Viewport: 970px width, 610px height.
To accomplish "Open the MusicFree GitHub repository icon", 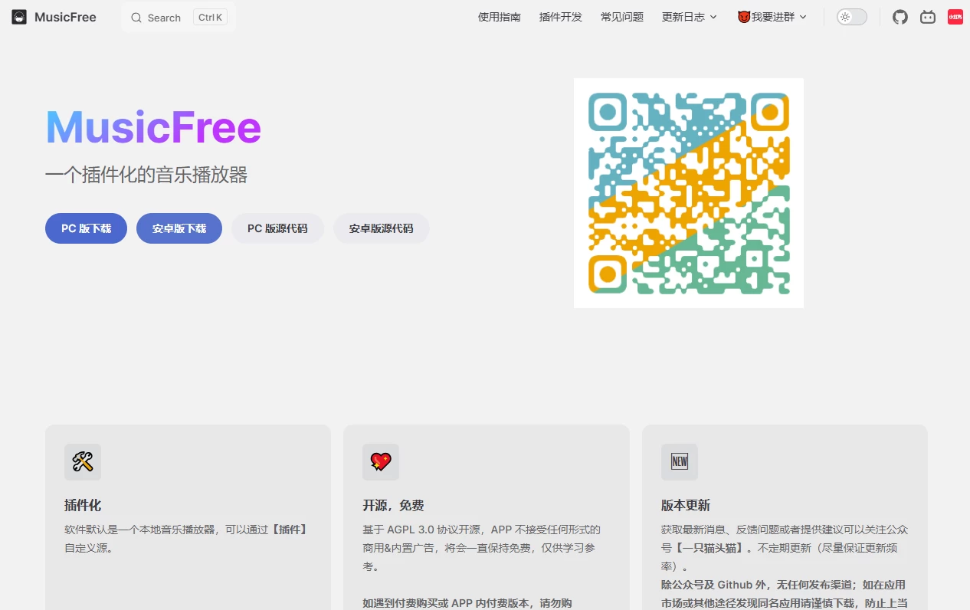I will tap(900, 16).
